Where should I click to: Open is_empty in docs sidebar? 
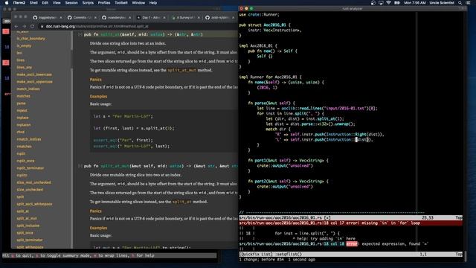(x=24, y=45)
